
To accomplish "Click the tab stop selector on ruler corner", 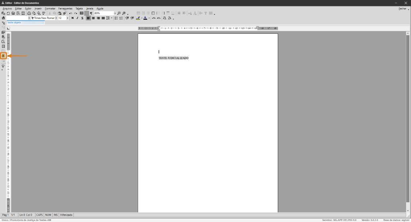I will pos(8,29).
